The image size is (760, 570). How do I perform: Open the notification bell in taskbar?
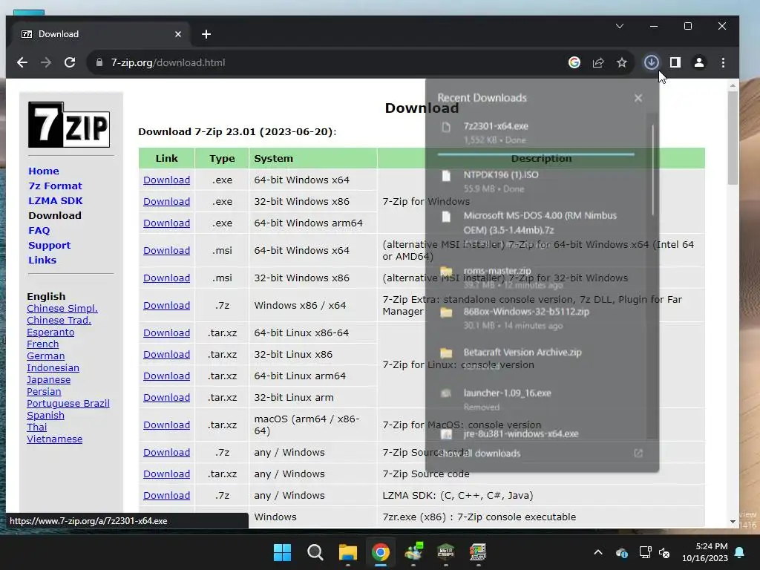(740, 552)
